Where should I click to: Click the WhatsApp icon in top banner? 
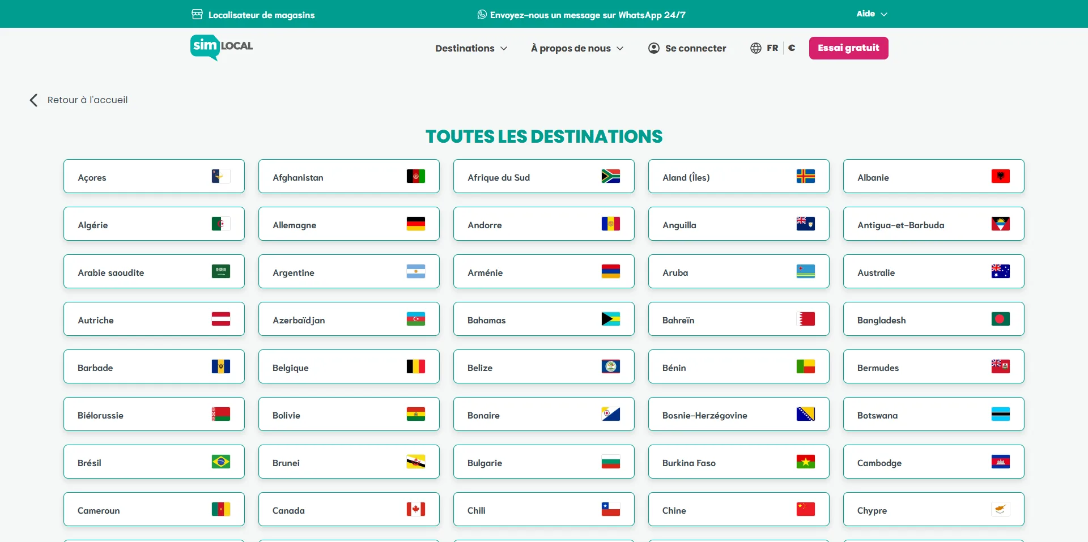pyautogui.click(x=482, y=15)
